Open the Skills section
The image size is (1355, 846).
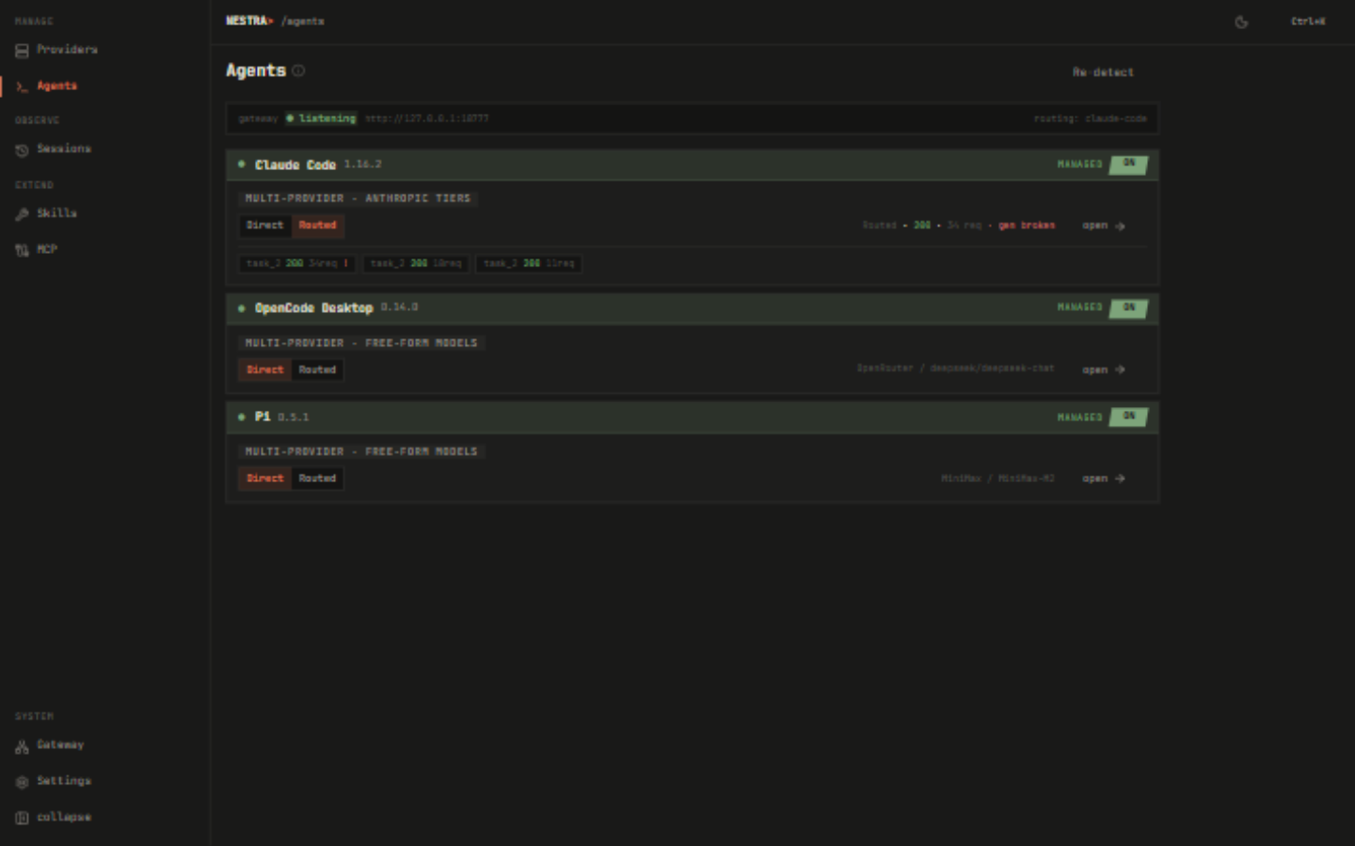click(46, 213)
